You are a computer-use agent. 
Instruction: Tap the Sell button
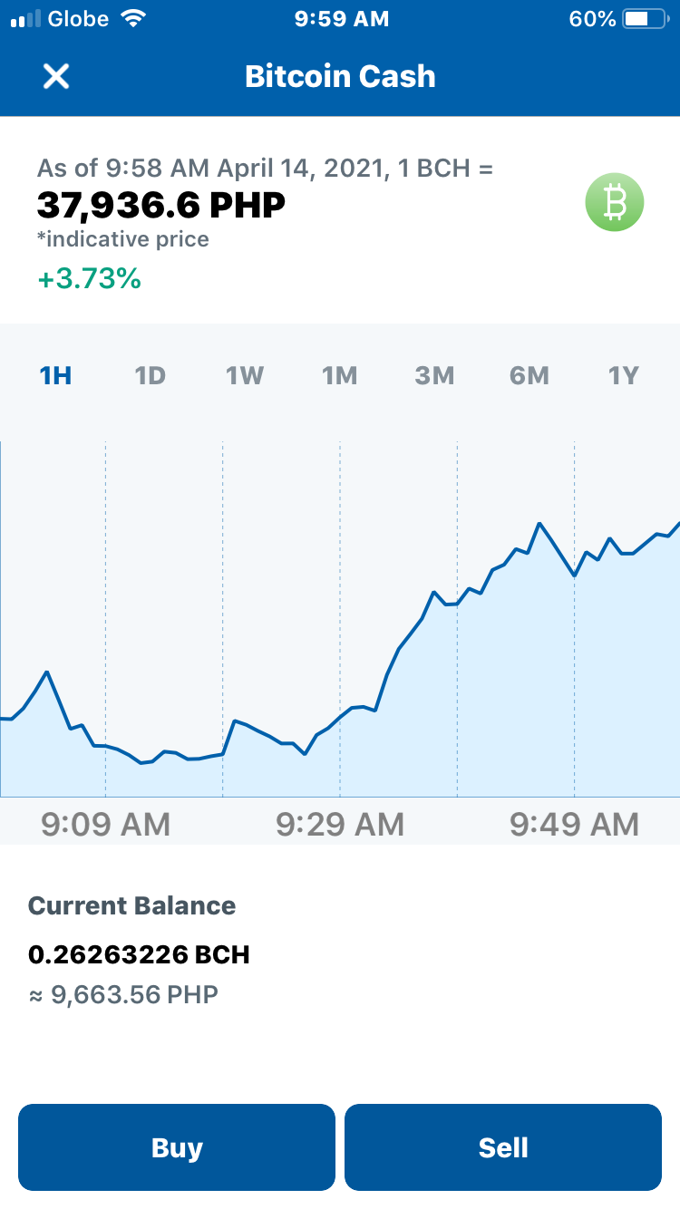click(x=503, y=1147)
